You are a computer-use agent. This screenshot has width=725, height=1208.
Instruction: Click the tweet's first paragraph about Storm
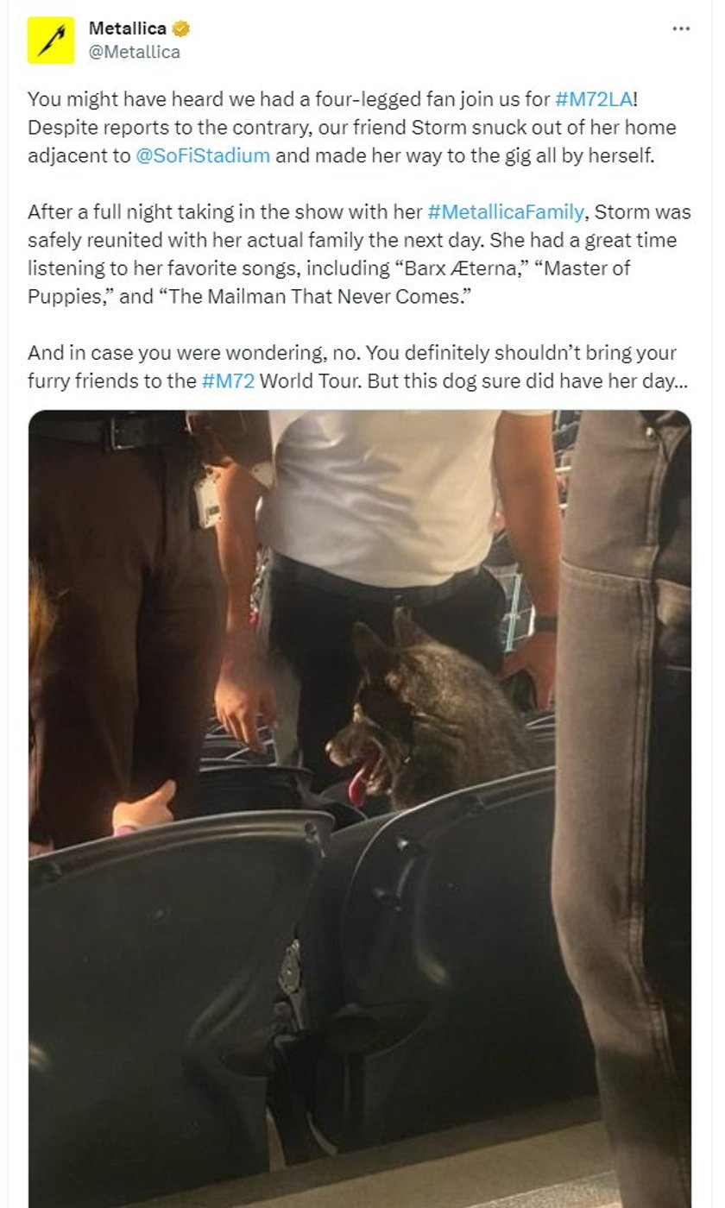coord(352,128)
